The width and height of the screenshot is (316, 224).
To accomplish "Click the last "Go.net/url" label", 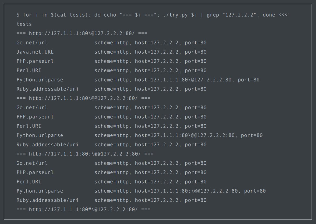I will [x=32, y=163].
